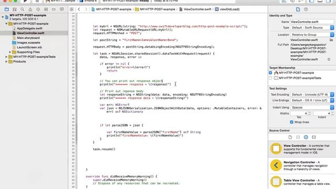Open the Find navigator
336x189 pixels.
(x=22, y=9)
